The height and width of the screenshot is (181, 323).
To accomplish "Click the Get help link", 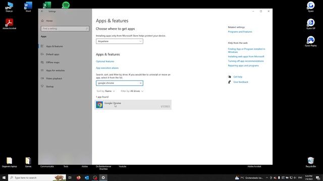I will tap(238, 77).
